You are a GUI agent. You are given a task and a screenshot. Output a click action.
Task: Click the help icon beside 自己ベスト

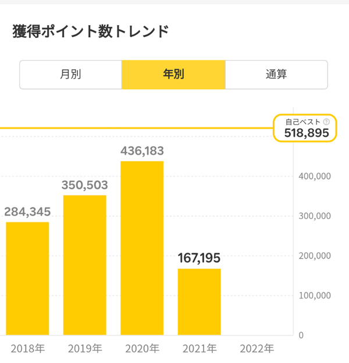(326, 122)
